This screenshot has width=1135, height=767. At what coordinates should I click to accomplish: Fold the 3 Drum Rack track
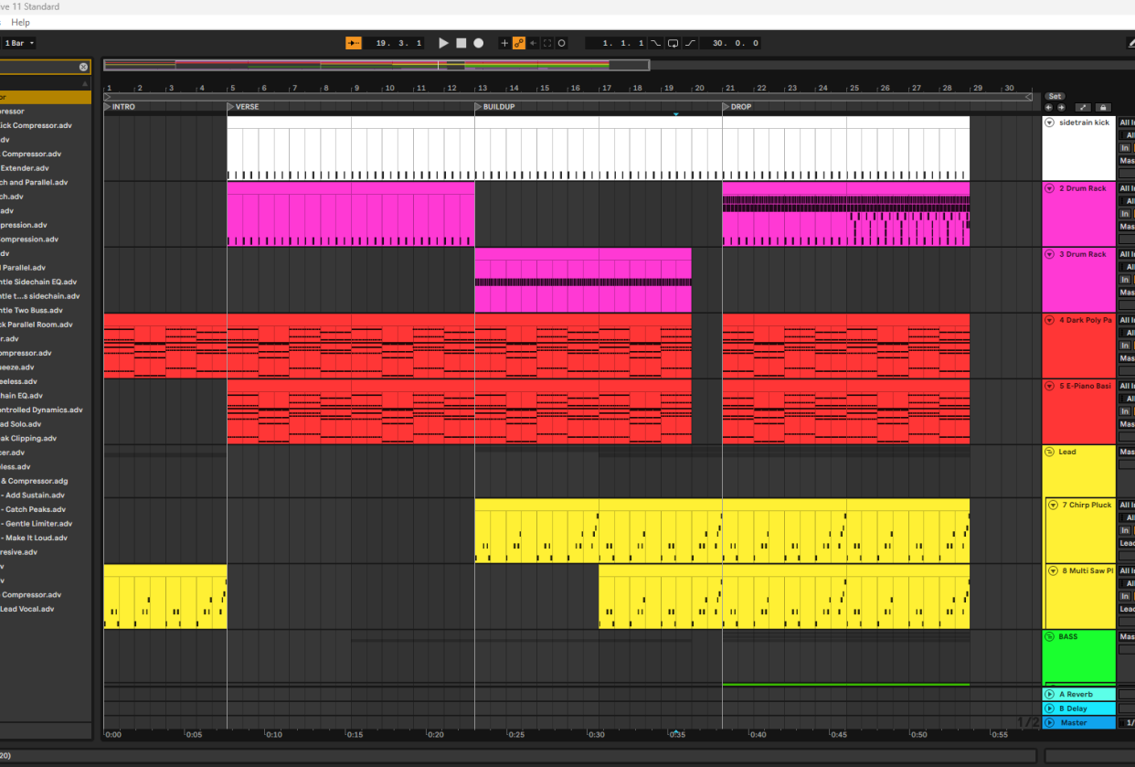point(1050,254)
